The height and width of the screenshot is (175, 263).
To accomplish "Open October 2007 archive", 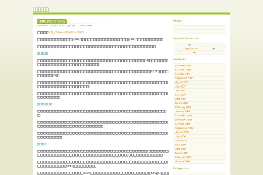I will tap(183, 74).
